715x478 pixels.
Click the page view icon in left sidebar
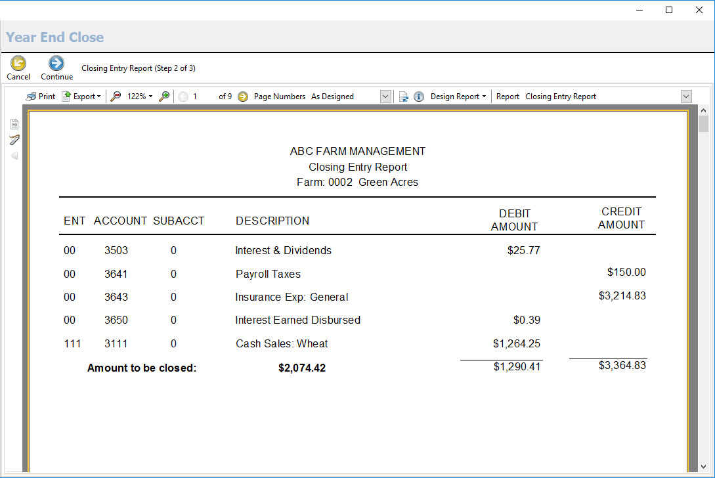(x=14, y=123)
